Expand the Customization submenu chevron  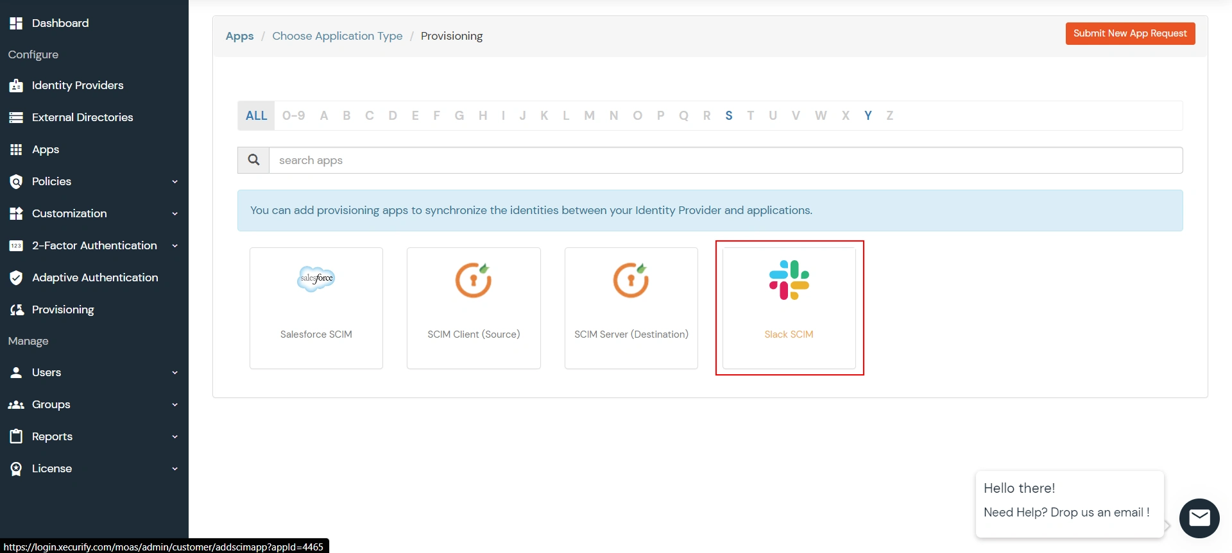(x=175, y=213)
